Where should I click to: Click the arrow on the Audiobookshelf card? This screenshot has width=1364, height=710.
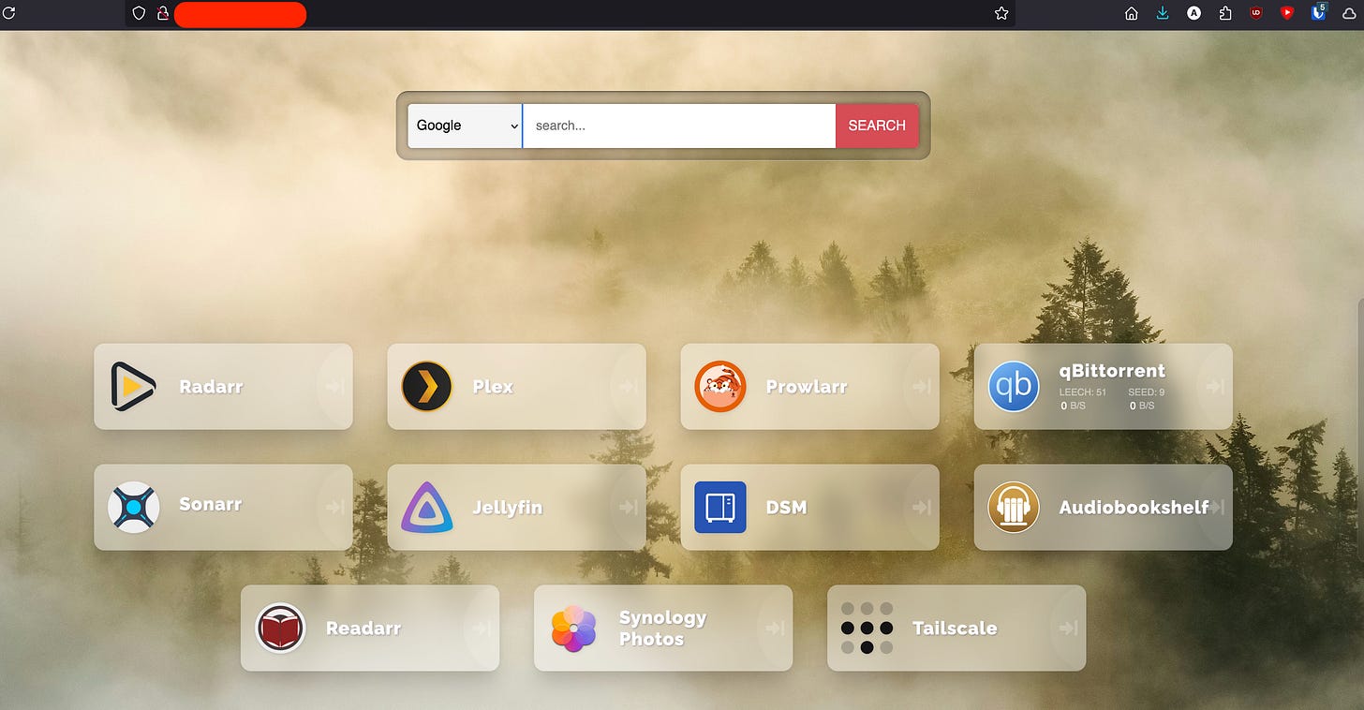[x=1217, y=508]
